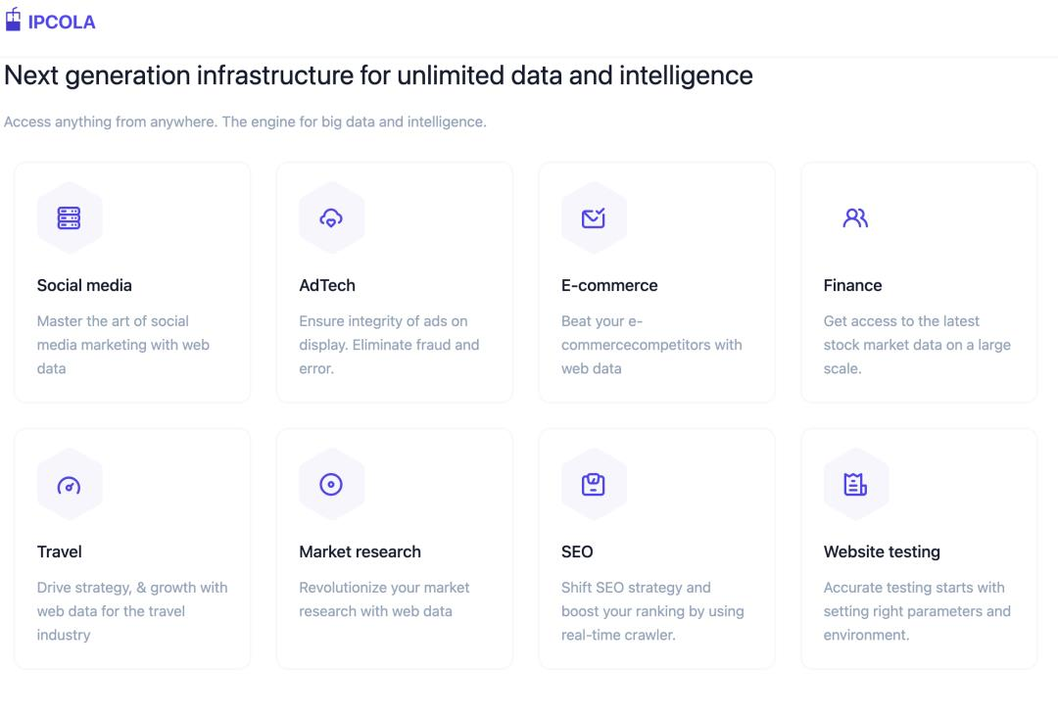
Task: Click the Market research disc icon
Action: pyautogui.click(x=331, y=485)
